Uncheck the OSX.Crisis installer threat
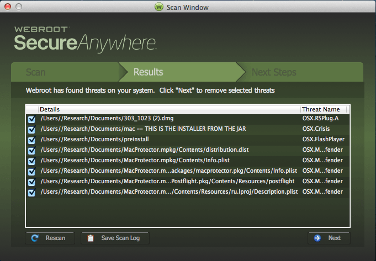Viewport: 376px width, 261px height. coord(31,130)
